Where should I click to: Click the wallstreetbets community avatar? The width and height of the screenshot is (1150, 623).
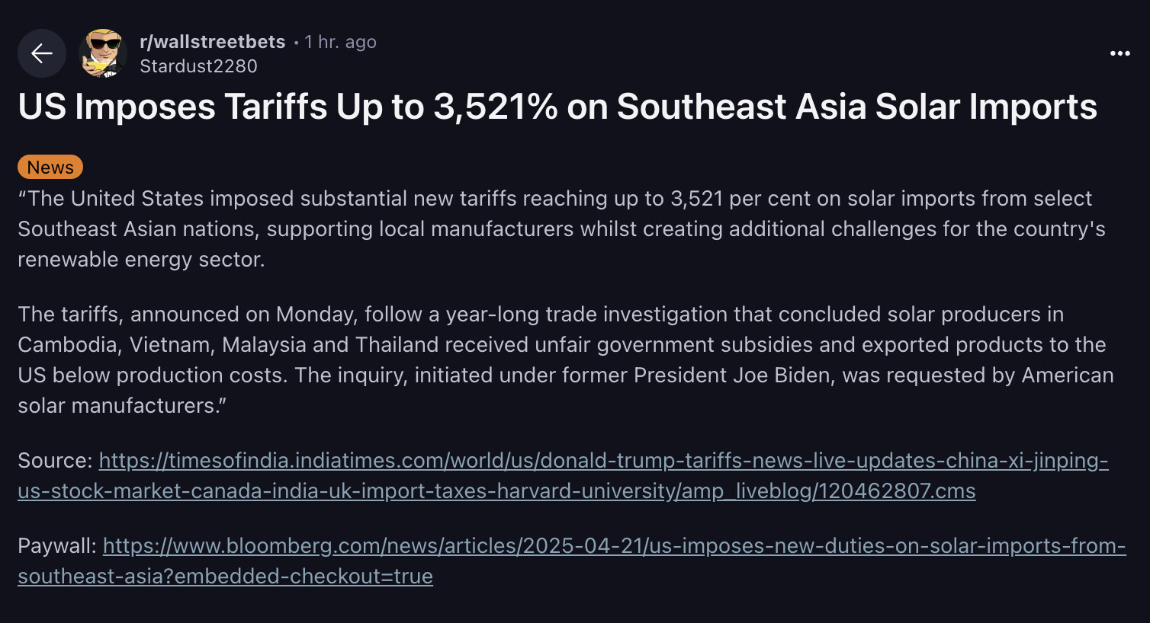[x=103, y=53]
